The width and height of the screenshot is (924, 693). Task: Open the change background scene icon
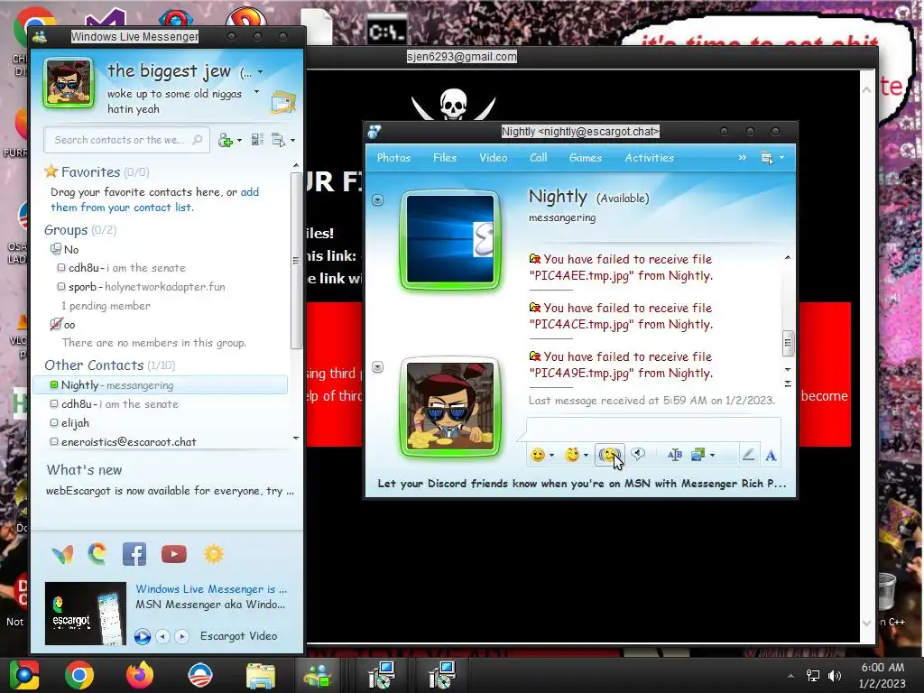[x=698, y=455]
